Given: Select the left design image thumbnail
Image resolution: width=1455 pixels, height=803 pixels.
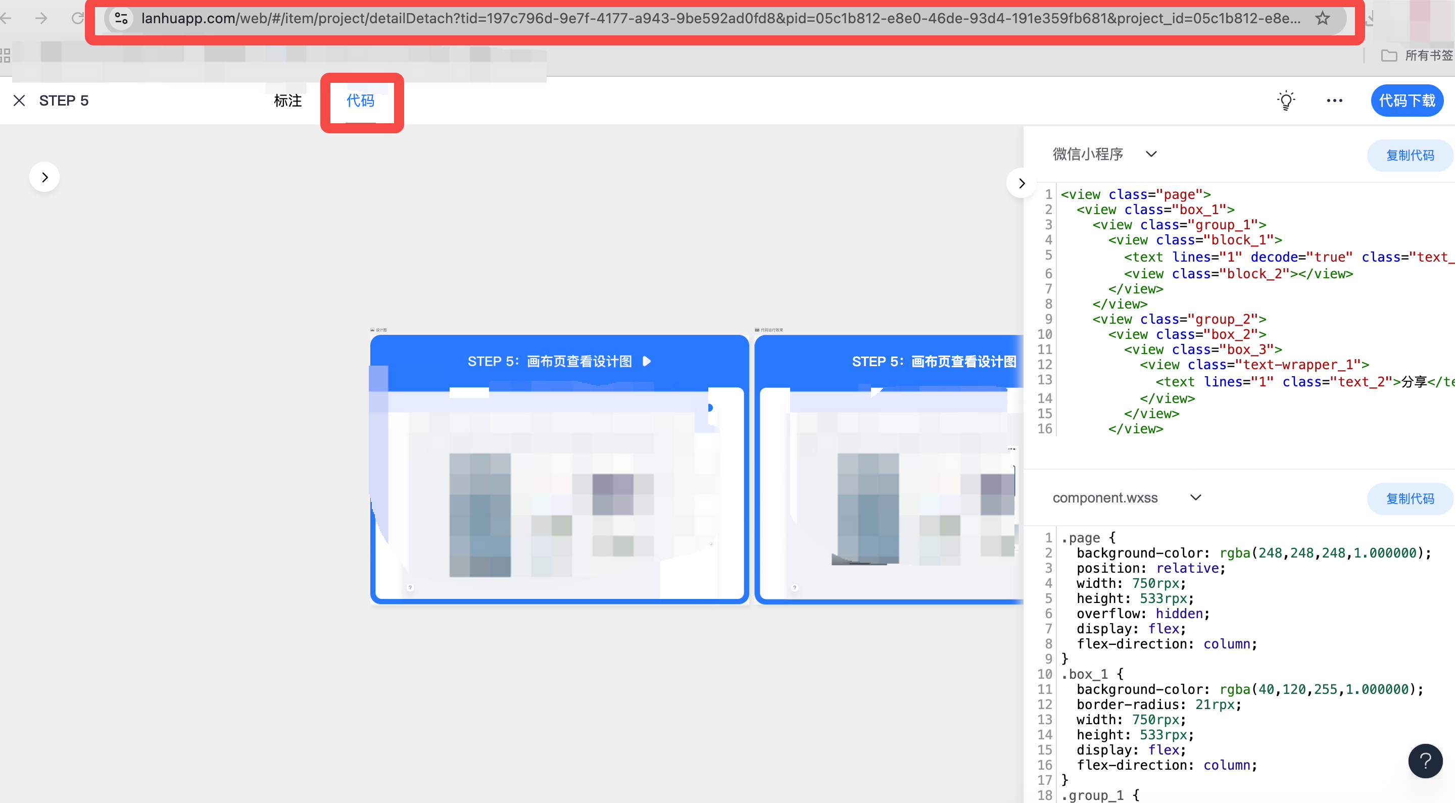Looking at the screenshot, I should click(x=559, y=469).
